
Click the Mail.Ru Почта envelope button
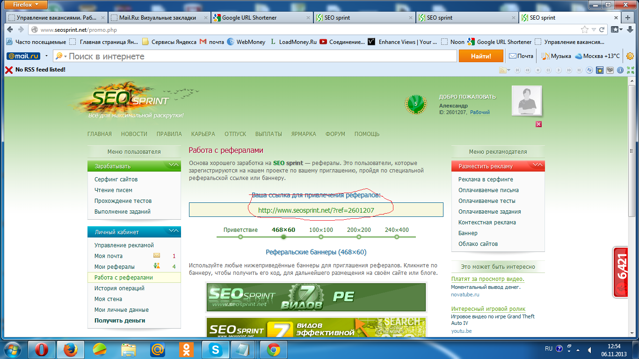coord(521,56)
